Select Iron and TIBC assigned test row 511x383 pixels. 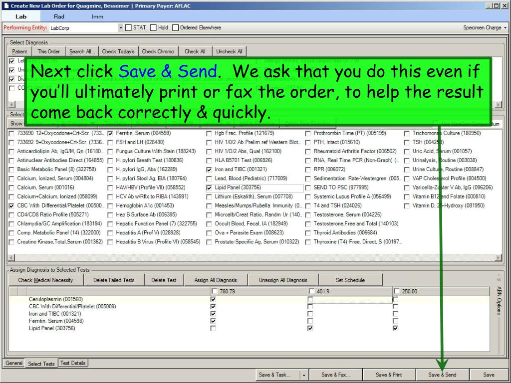(x=249, y=314)
